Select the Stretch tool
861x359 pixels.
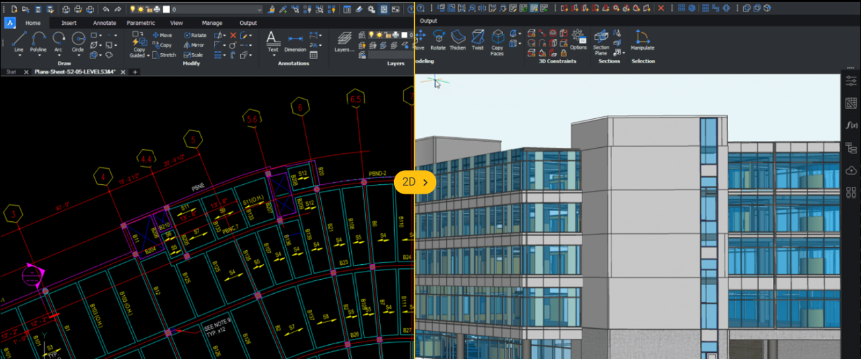[x=164, y=55]
